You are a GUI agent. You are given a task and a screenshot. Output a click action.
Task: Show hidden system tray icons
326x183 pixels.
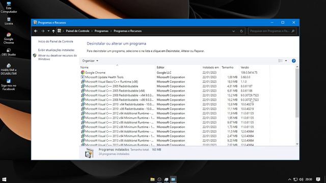pos(289,179)
